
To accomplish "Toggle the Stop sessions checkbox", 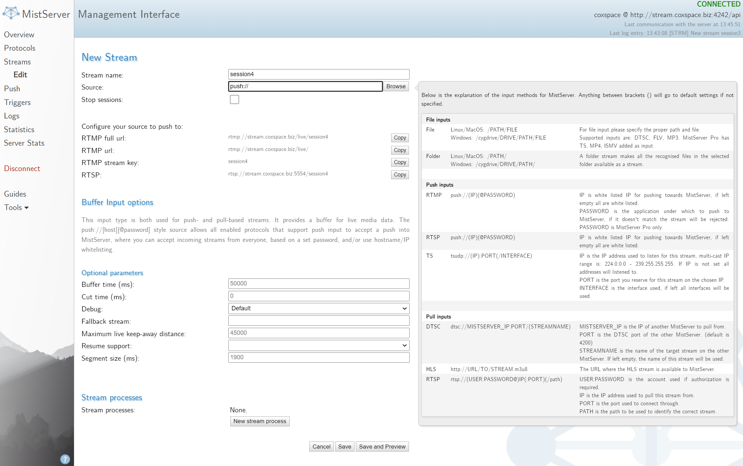I will click(234, 100).
